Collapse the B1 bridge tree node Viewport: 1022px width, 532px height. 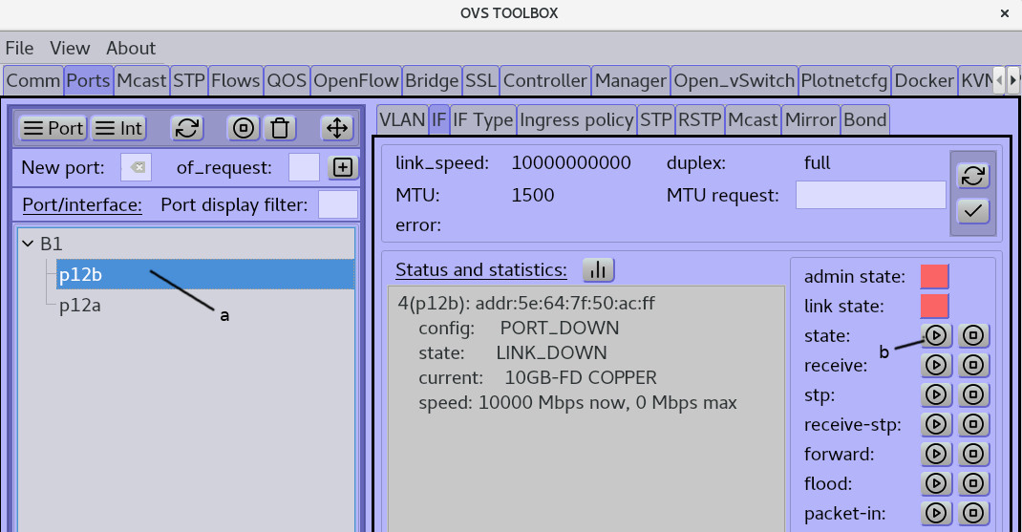tap(28, 244)
